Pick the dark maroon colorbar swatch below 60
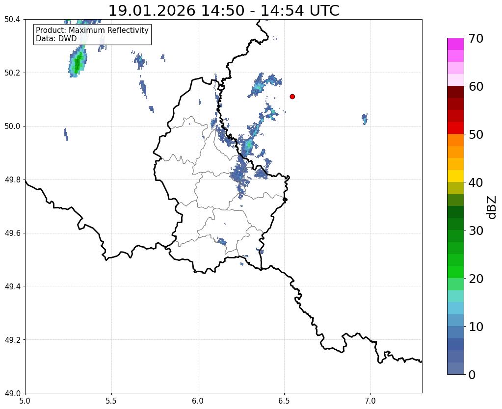The image size is (502, 409). point(455,92)
